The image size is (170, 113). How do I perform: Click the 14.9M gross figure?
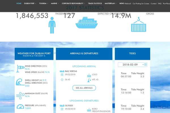pos(121,16)
